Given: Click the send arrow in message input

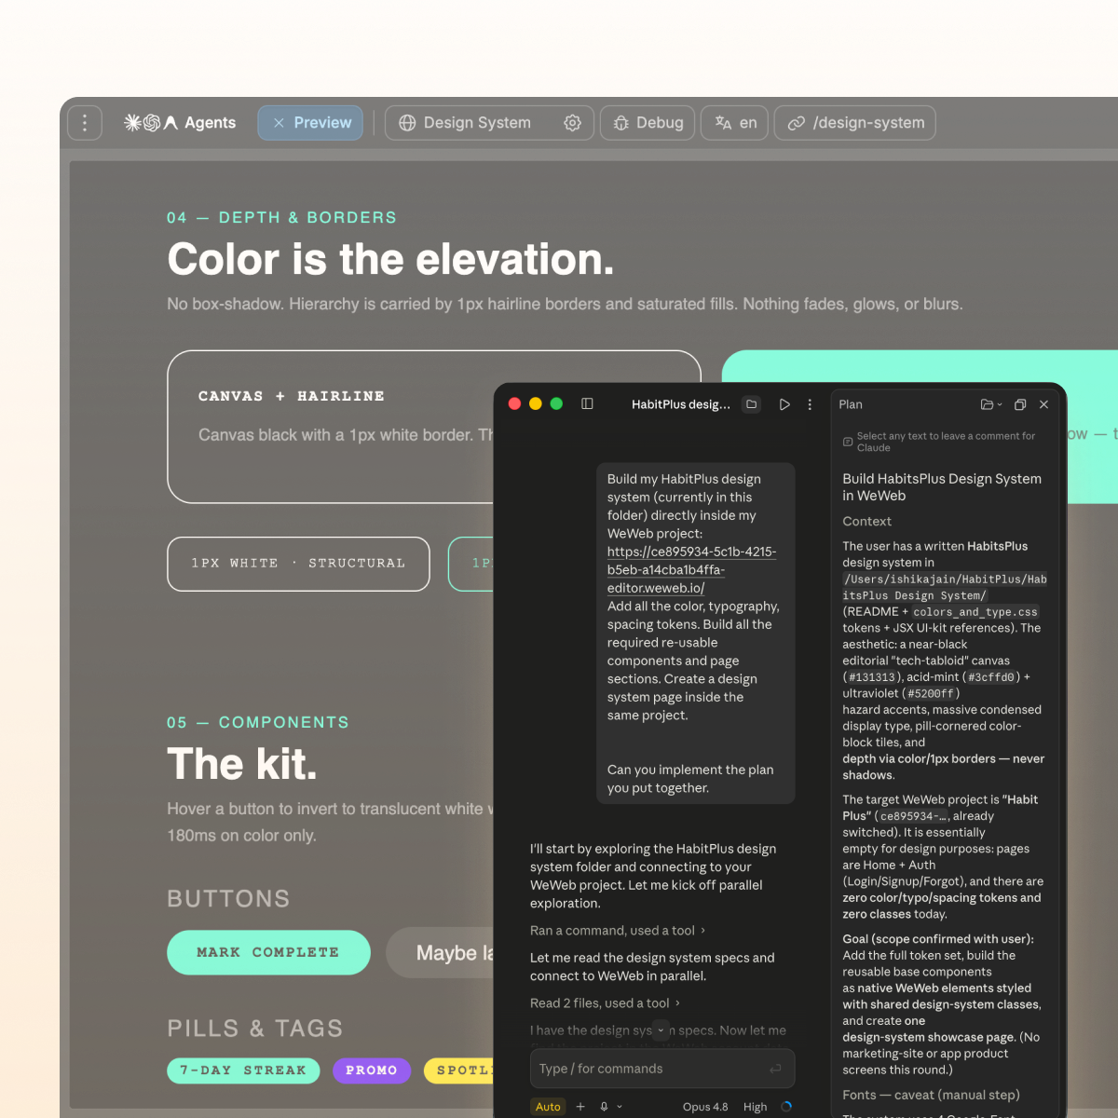Looking at the screenshot, I should click(775, 1069).
